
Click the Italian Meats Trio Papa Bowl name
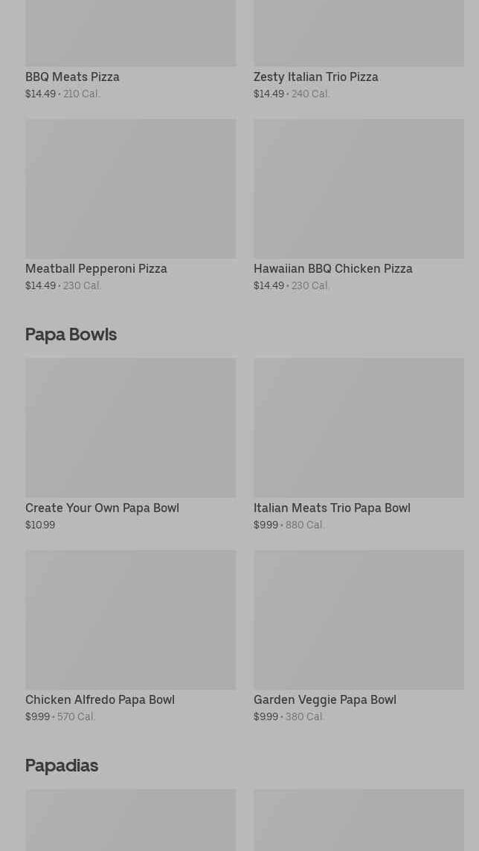pyautogui.click(x=332, y=508)
